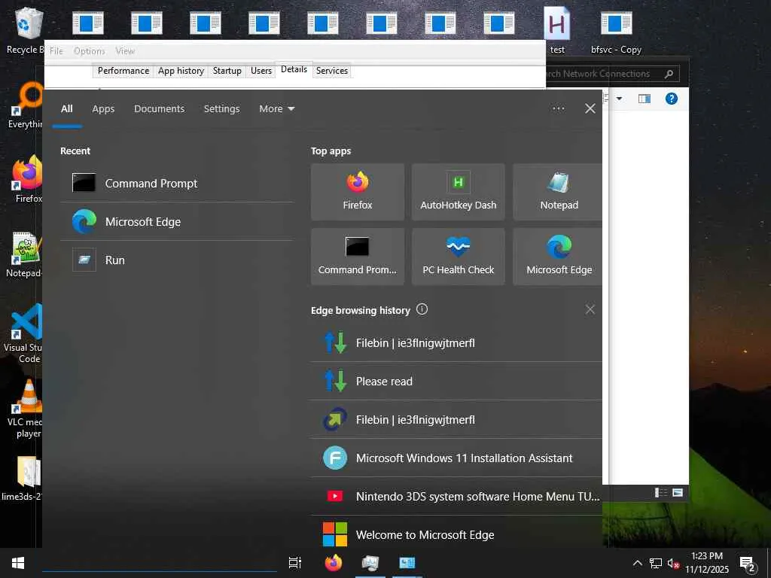The image size is (771, 578).
Task: Dismiss the Edge browsing history section
Action: [590, 309]
